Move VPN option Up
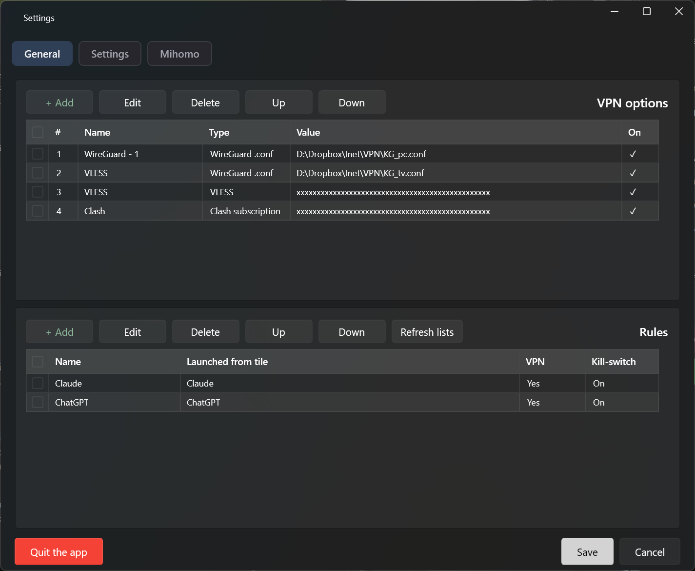Viewport: 695px width, 571px height. pyautogui.click(x=278, y=102)
